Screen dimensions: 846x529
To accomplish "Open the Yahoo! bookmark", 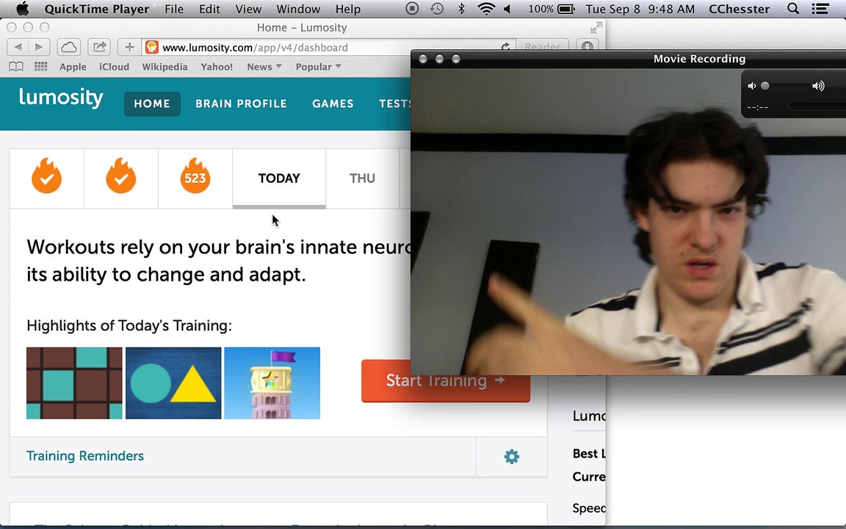I will [x=217, y=67].
